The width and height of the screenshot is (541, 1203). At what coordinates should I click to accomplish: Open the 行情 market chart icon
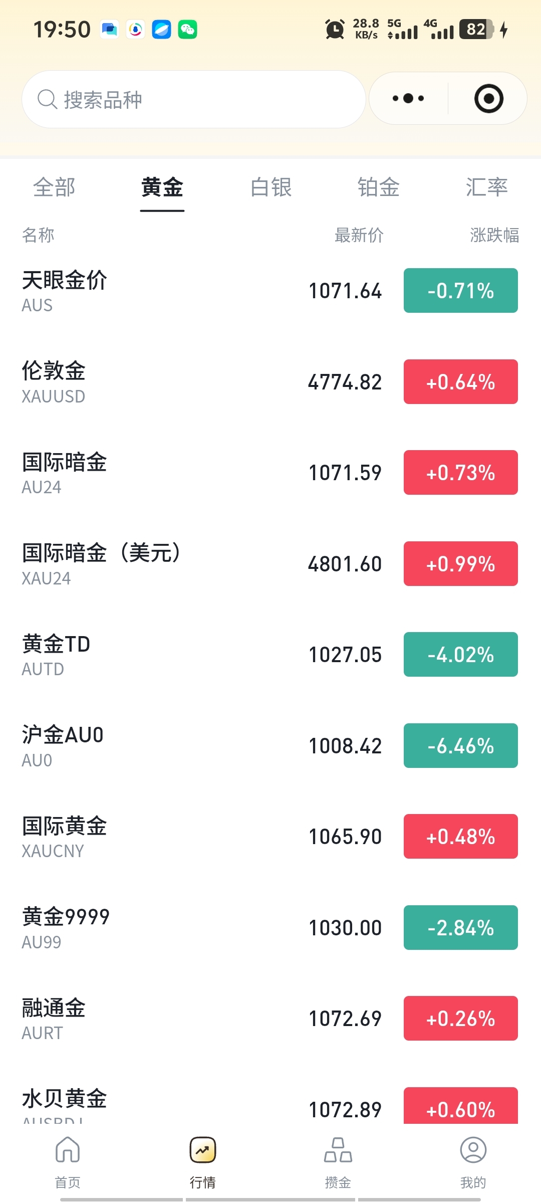tap(203, 1150)
